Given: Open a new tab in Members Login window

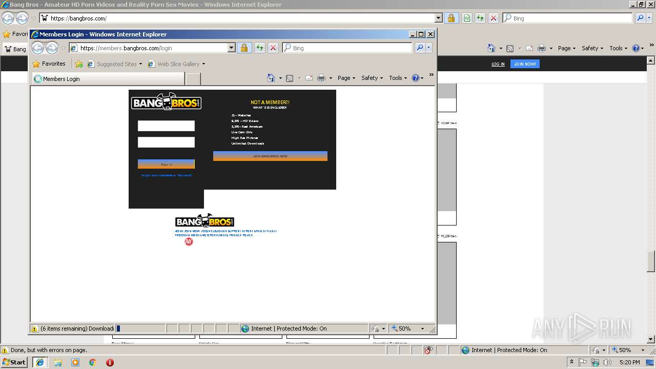Looking at the screenshot, I should tap(193, 79).
